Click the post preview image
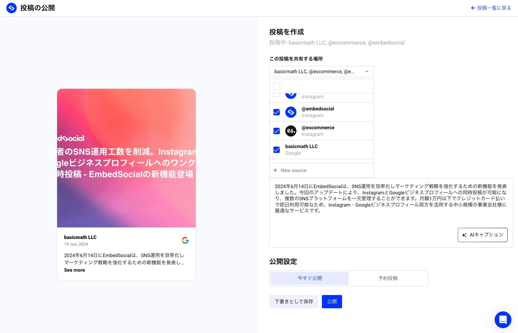 [126, 158]
